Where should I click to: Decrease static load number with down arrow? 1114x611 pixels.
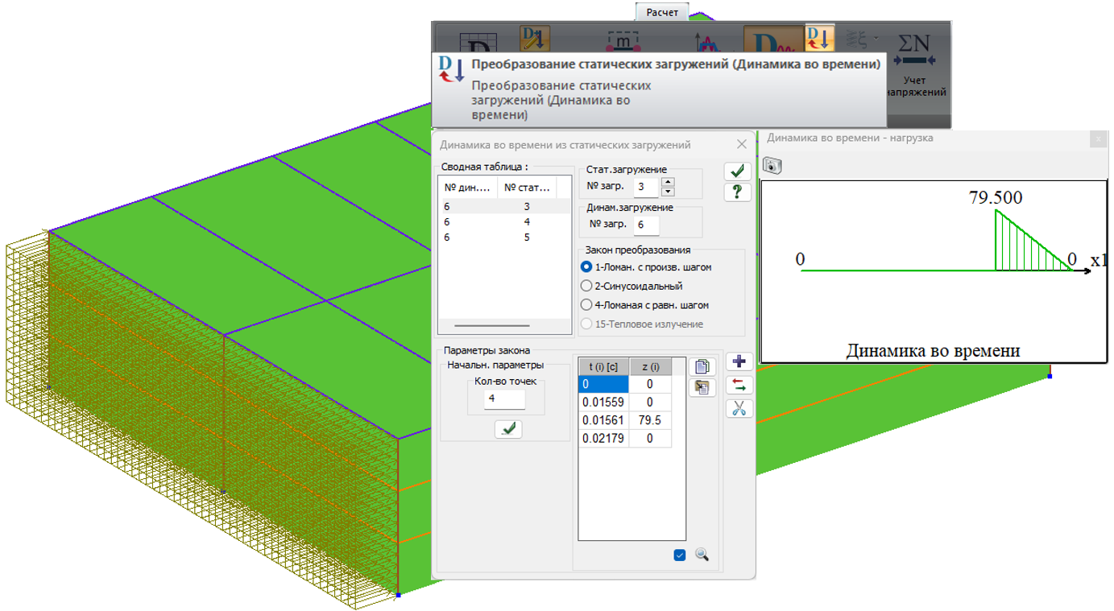click(668, 192)
